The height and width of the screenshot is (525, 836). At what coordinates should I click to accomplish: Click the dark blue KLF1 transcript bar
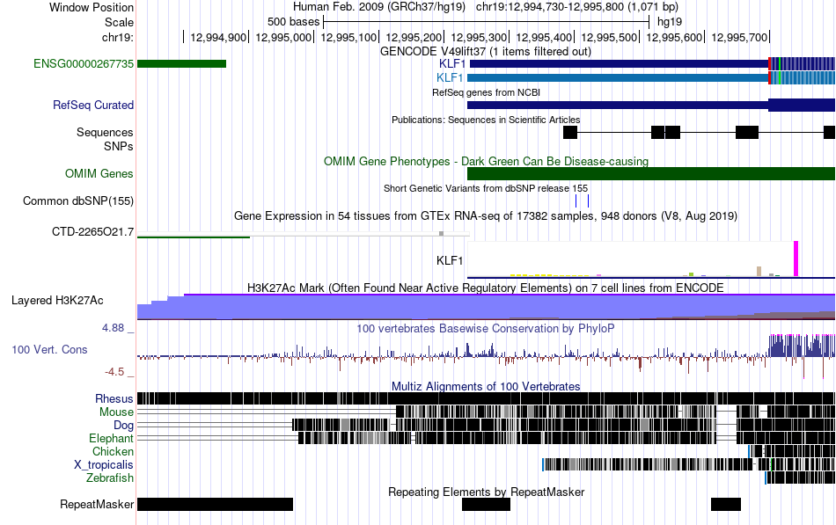(652, 64)
